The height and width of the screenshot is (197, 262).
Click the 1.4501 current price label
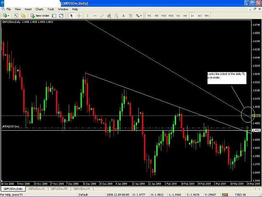(256, 130)
